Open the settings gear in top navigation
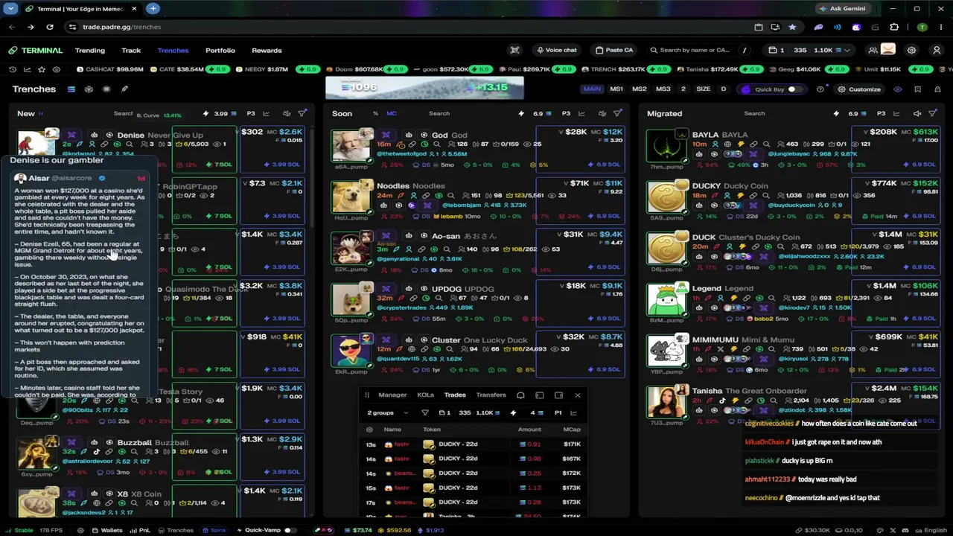This screenshot has height=536, width=953. 911,51
